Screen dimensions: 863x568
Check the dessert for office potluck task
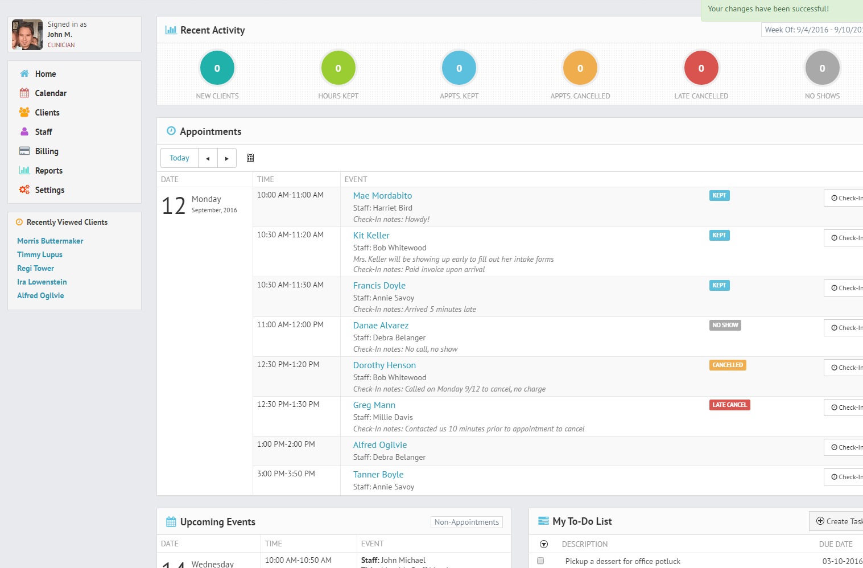coord(540,561)
